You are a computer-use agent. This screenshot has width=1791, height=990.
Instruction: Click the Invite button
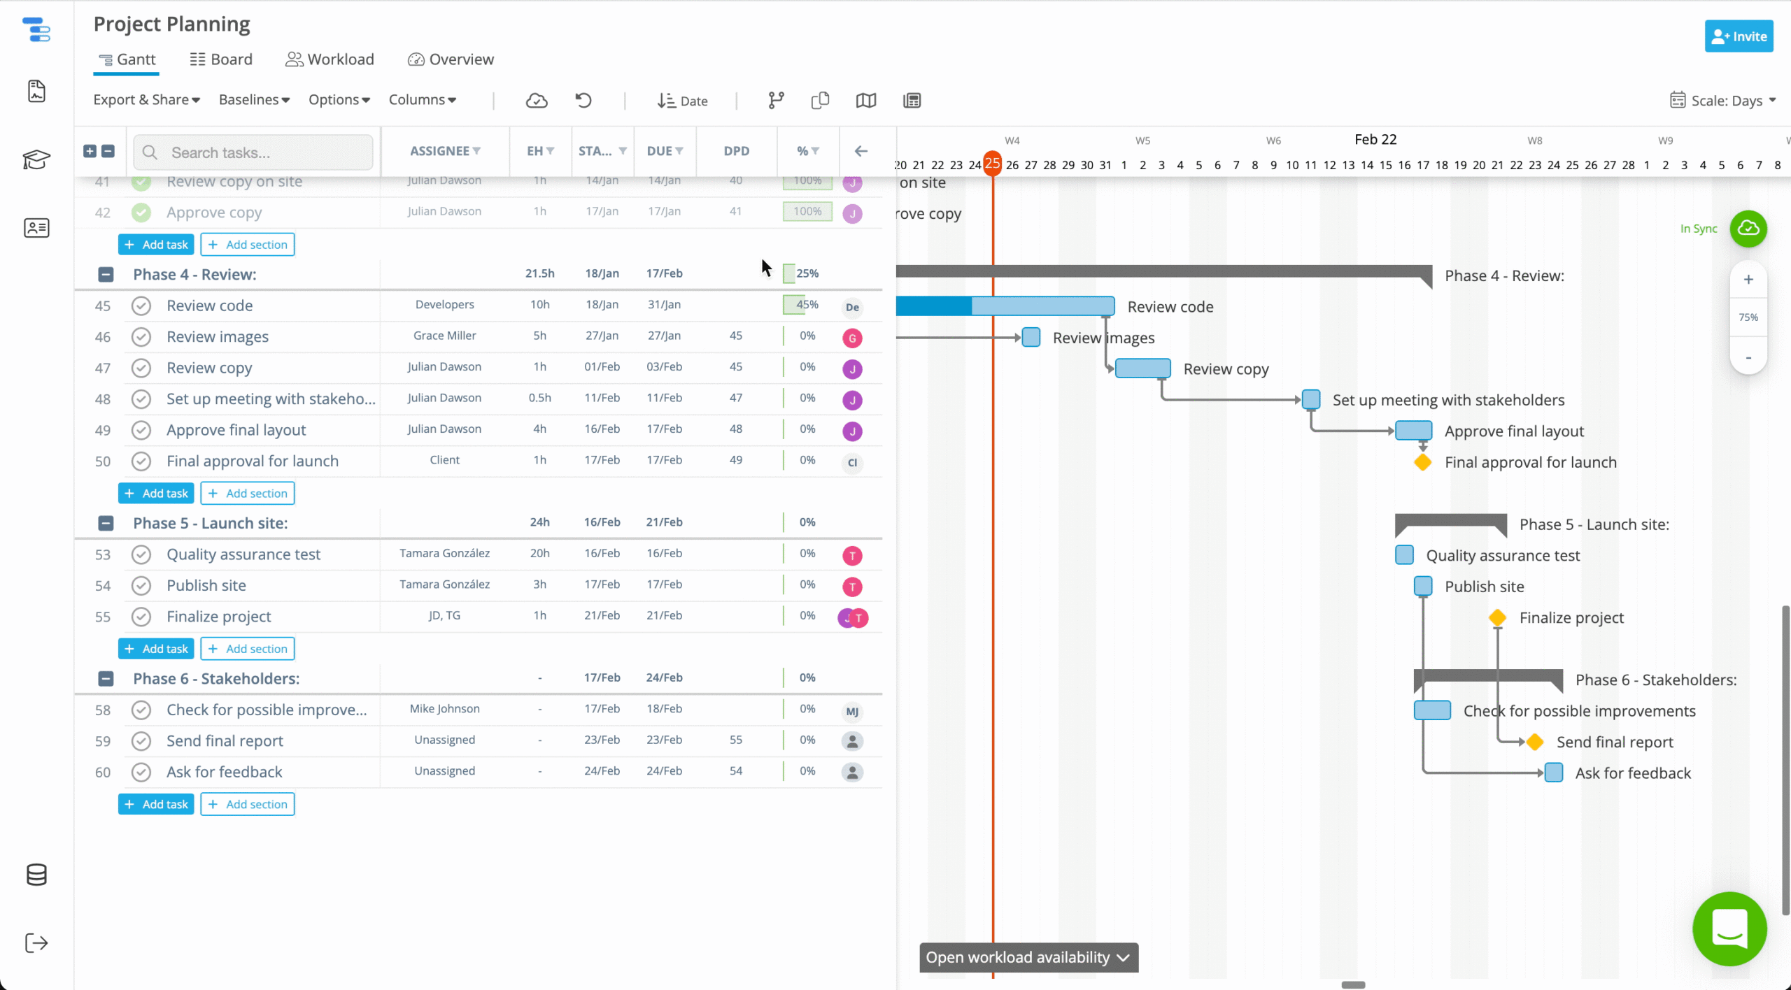1739,36
